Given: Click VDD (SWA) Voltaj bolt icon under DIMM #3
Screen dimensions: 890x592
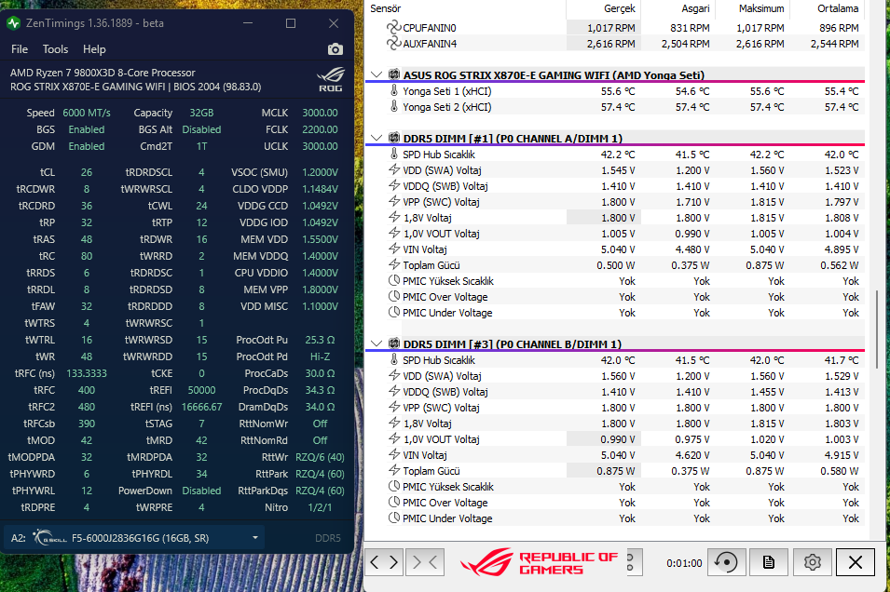Looking at the screenshot, I should (x=394, y=375).
